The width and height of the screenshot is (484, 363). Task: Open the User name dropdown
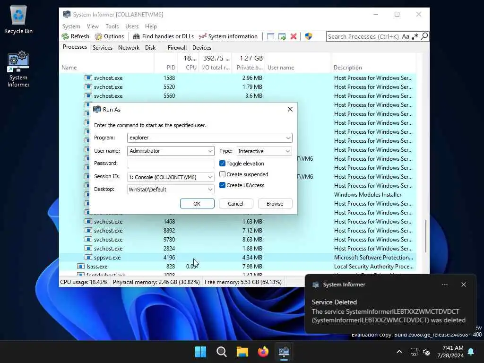(210, 151)
